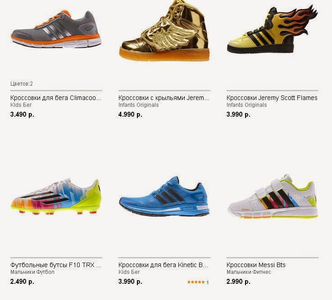
Task: Click the 'Кроссовки для бега Climacoo...' product title
Action: click(x=56, y=98)
